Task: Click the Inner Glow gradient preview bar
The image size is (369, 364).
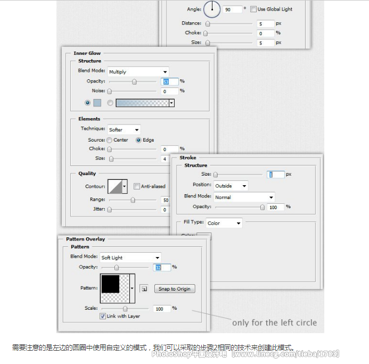Action: coord(142,103)
